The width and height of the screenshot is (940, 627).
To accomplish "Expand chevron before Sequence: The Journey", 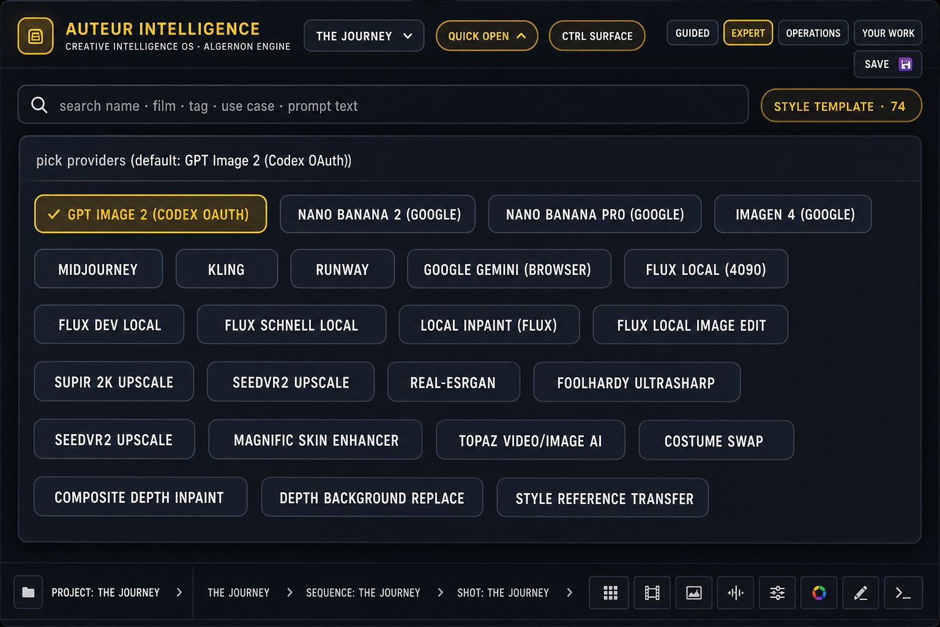I will coord(289,592).
